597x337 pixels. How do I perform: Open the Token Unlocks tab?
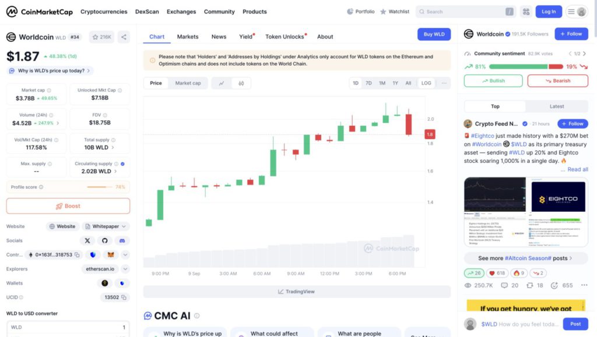285,37
